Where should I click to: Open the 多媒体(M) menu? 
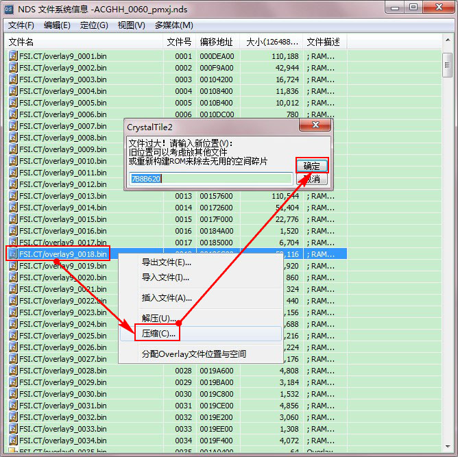click(173, 25)
